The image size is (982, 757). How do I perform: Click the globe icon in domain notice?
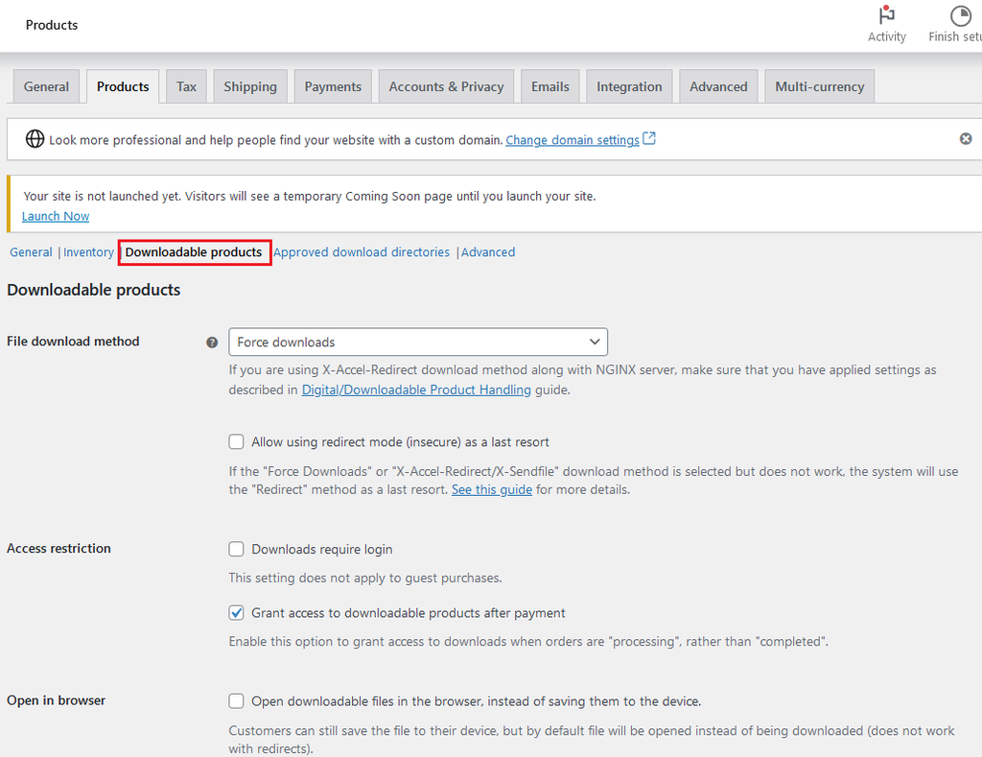pos(35,139)
